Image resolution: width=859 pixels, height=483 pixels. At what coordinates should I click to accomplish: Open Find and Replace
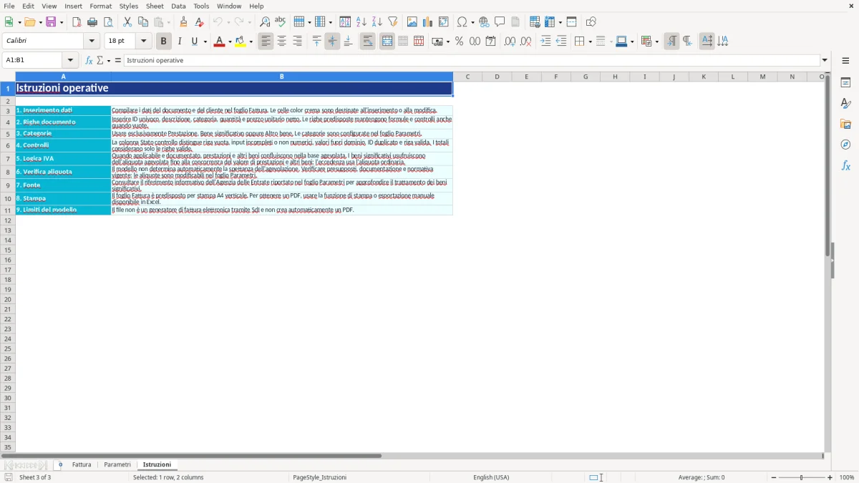click(265, 22)
